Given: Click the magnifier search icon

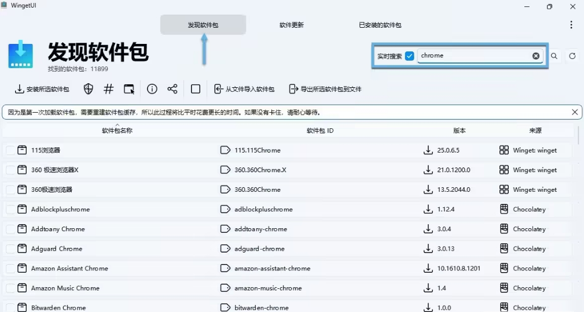Looking at the screenshot, I should pos(554,56).
